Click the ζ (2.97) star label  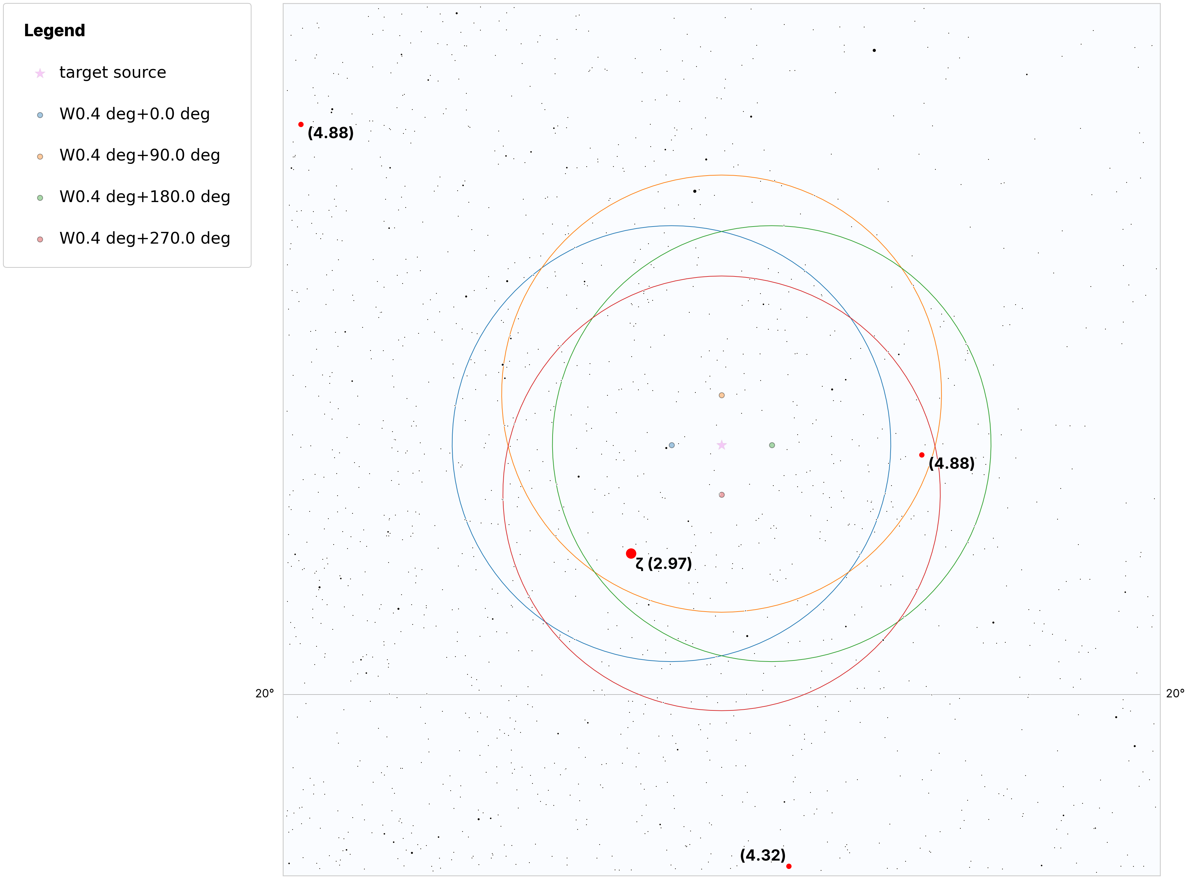click(x=664, y=563)
